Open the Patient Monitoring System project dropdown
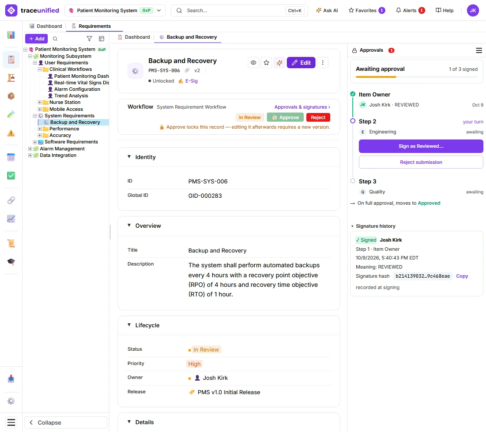 point(115,10)
